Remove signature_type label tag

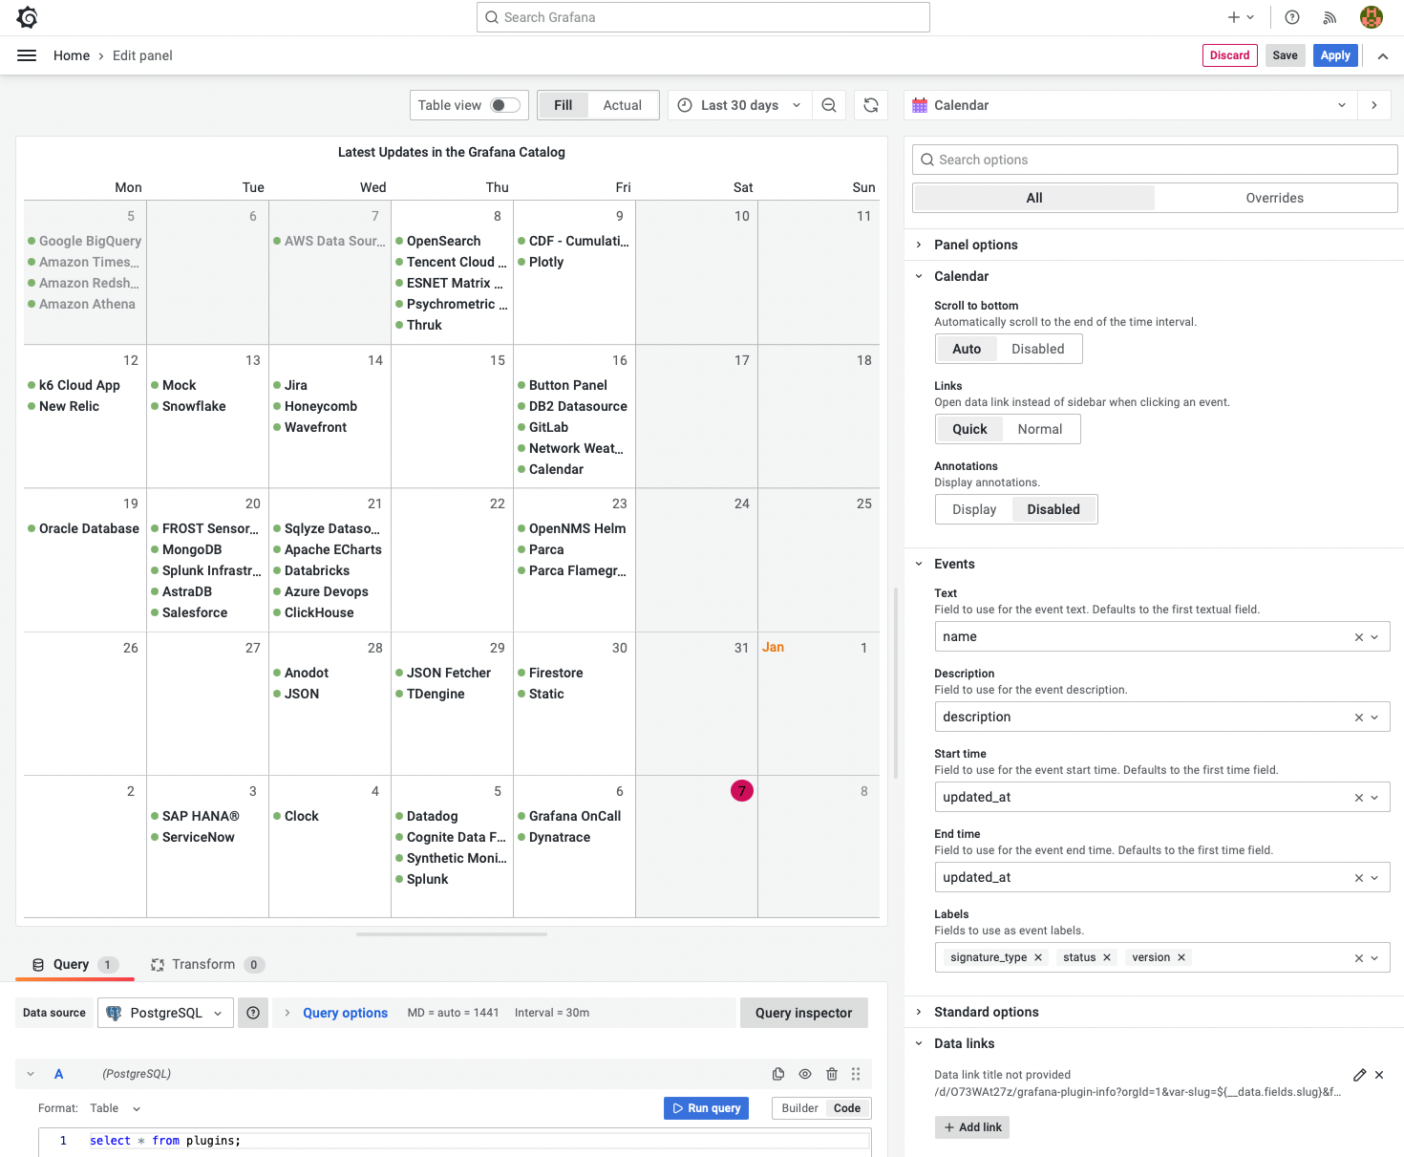click(x=1038, y=957)
